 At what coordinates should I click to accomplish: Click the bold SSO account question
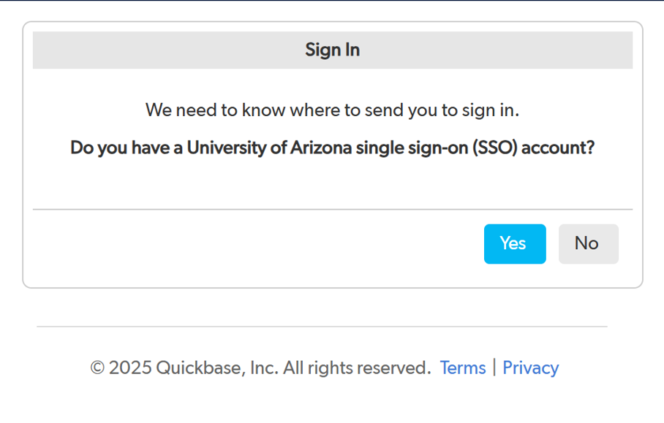pyautogui.click(x=332, y=148)
